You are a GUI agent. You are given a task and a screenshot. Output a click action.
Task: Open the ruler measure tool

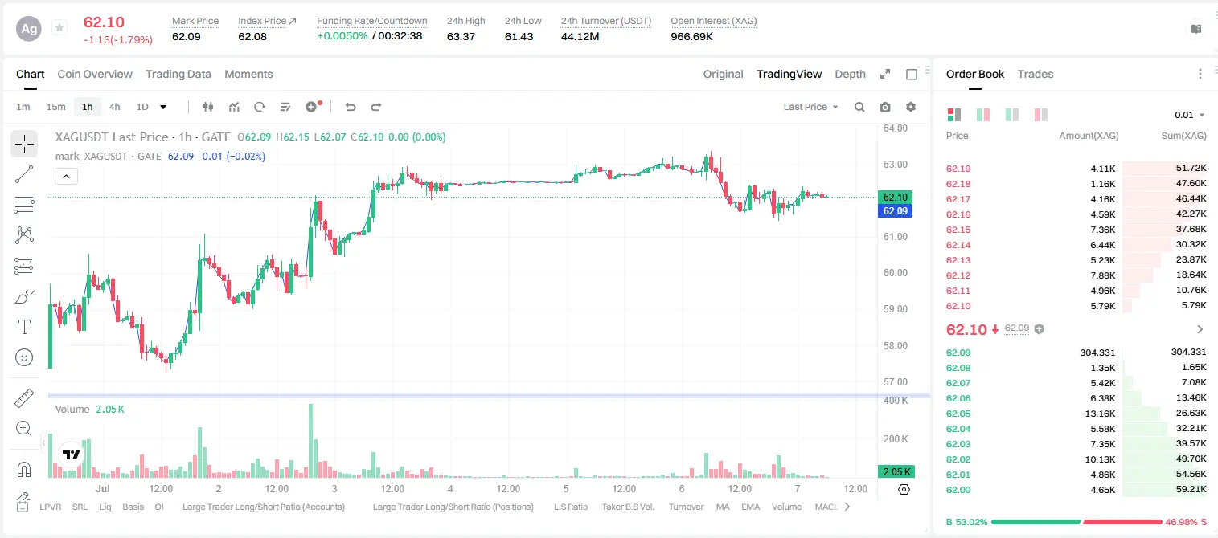click(24, 397)
